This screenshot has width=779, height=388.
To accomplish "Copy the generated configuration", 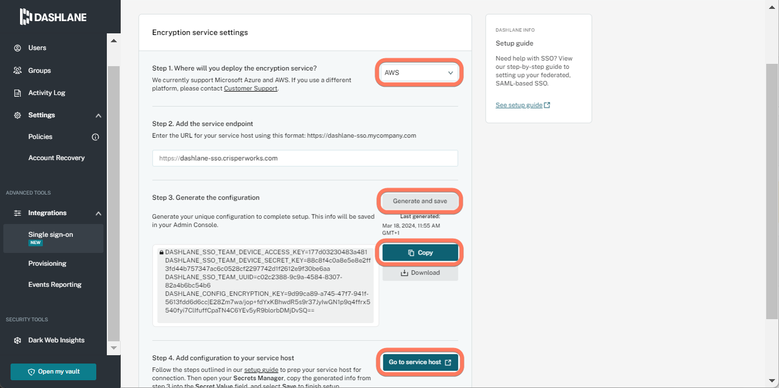I will pyautogui.click(x=420, y=253).
